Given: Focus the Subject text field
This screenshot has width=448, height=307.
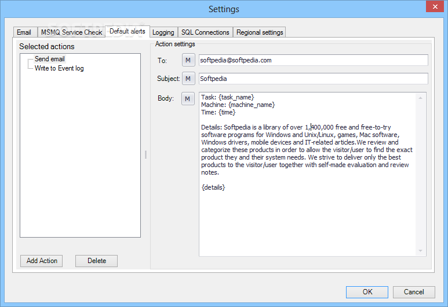Looking at the screenshot, I should click(313, 79).
